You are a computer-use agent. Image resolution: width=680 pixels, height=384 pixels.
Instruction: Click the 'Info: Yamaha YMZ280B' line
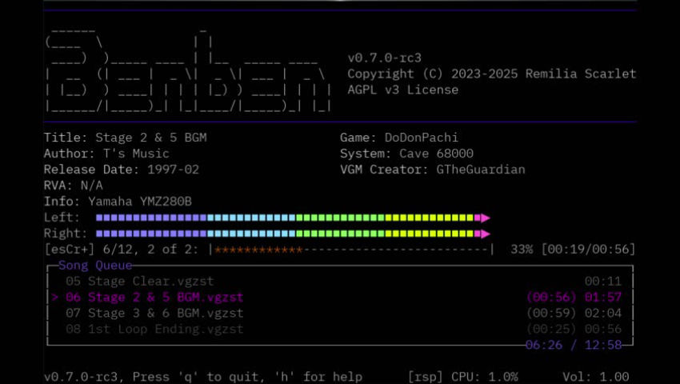118,202
